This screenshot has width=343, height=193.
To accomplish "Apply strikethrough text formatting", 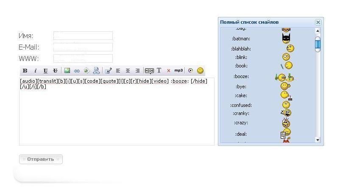I will point(55,71).
